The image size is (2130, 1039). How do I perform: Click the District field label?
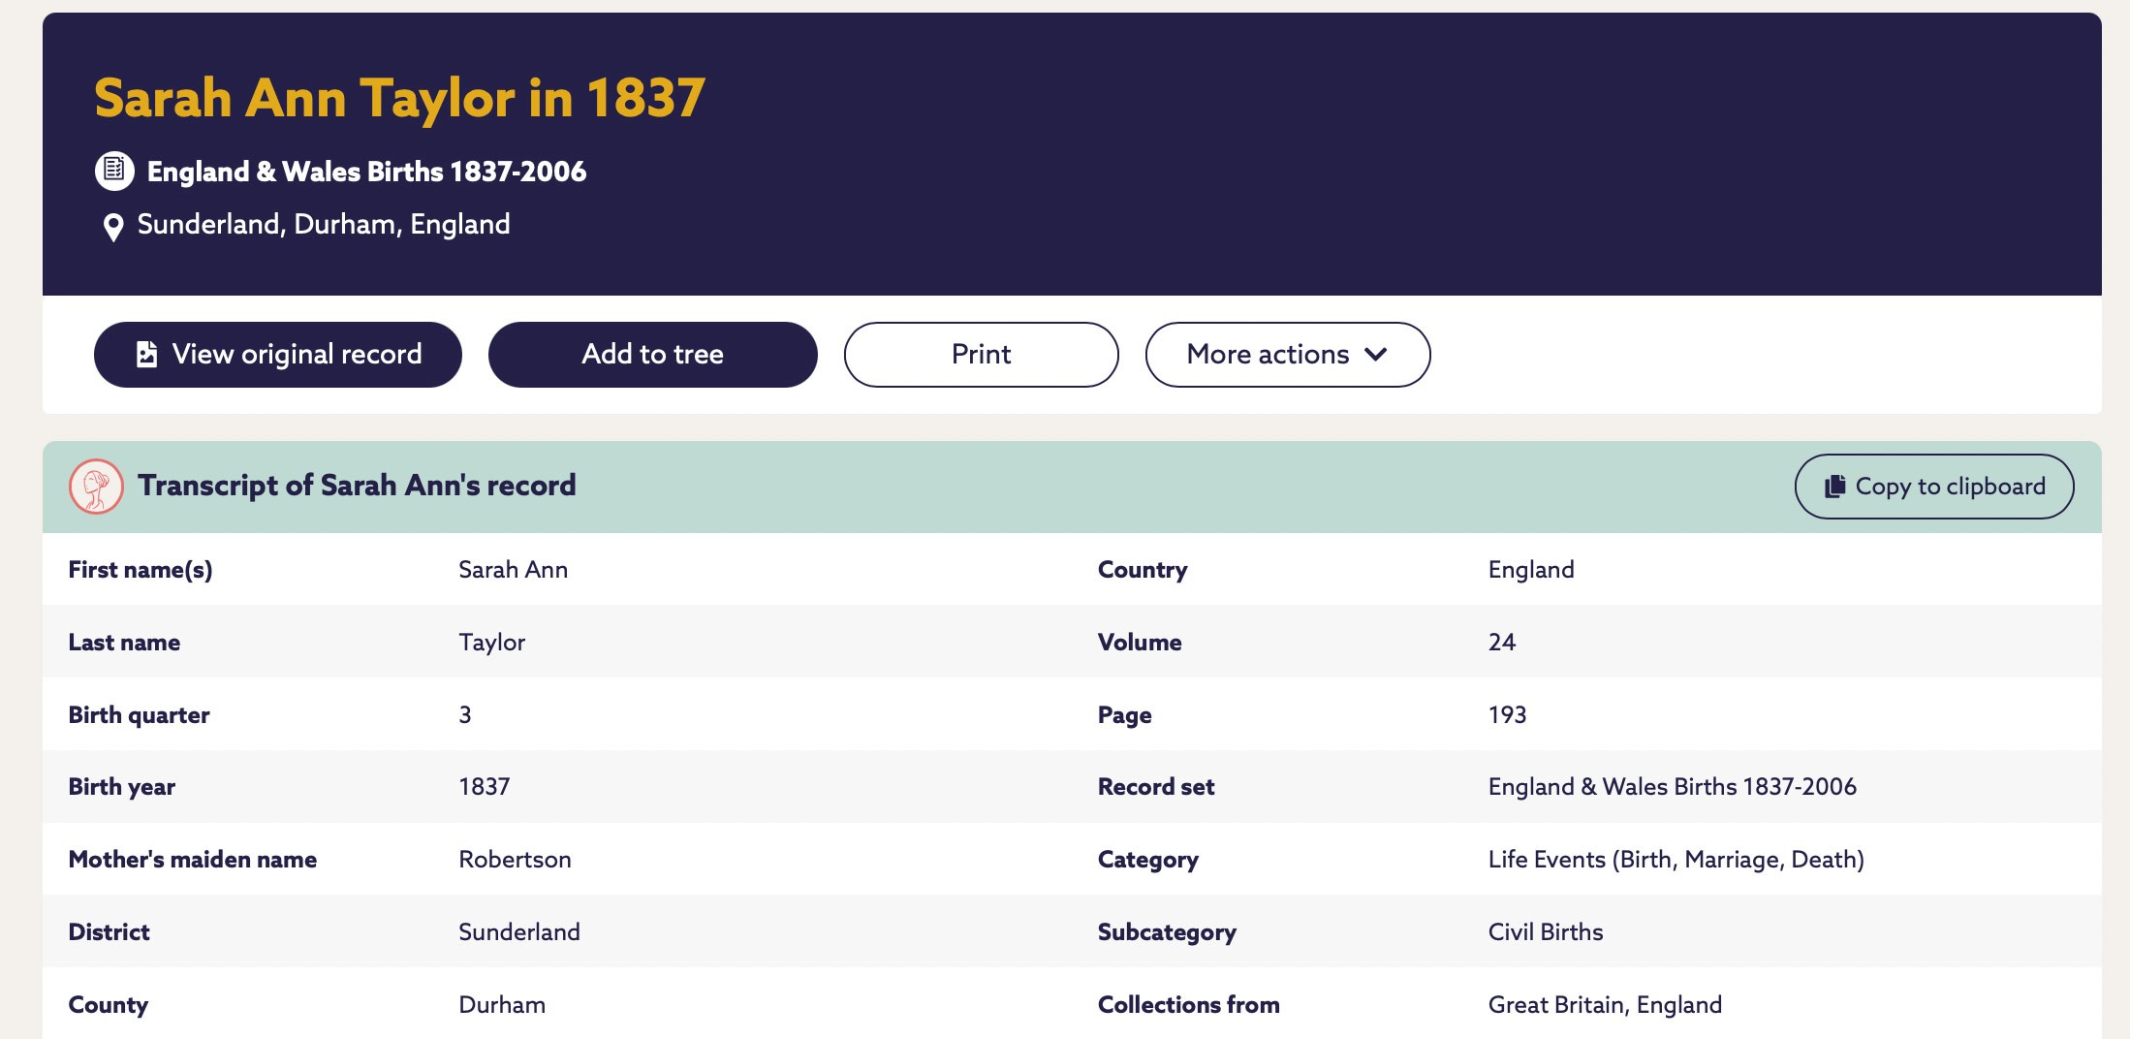click(x=109, y=931)
